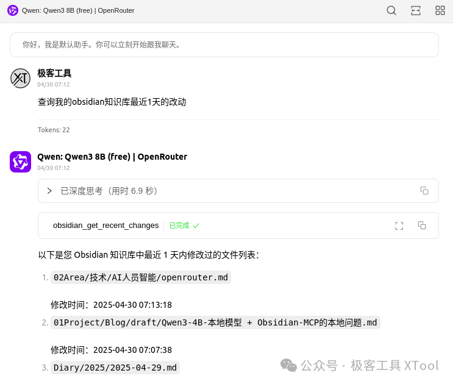The width and height of the screenshot is (453, 384).
Task: Click the file path openrouter.md
Action: pos(141,277)
